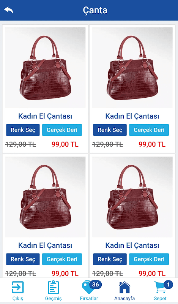Viewport: 178px width, 304px height.
Task: Tap Gerçek Deri on top-right bag
Action: point(149,130)
